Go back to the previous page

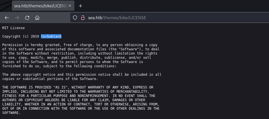[7, 18]
